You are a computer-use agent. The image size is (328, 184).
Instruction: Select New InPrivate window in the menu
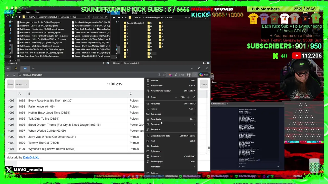(171, 91)
